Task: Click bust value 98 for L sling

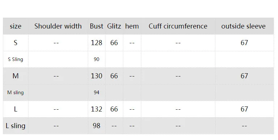Action: (97, 126)
